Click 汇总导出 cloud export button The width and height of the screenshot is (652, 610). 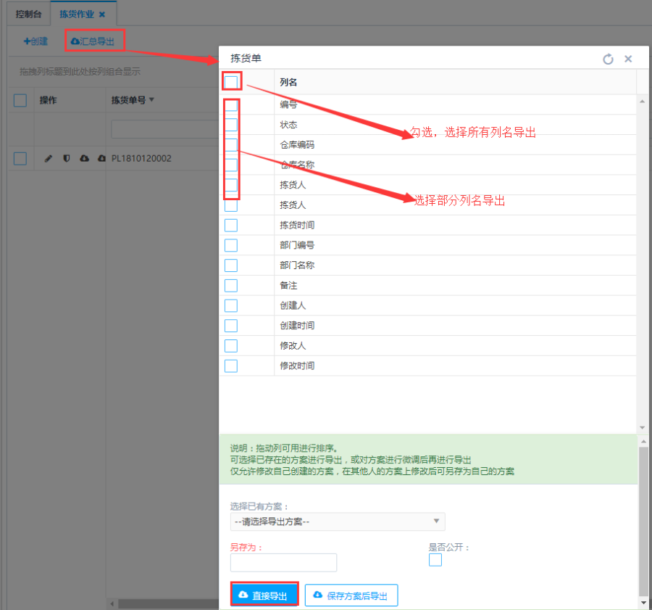point(93,41)
